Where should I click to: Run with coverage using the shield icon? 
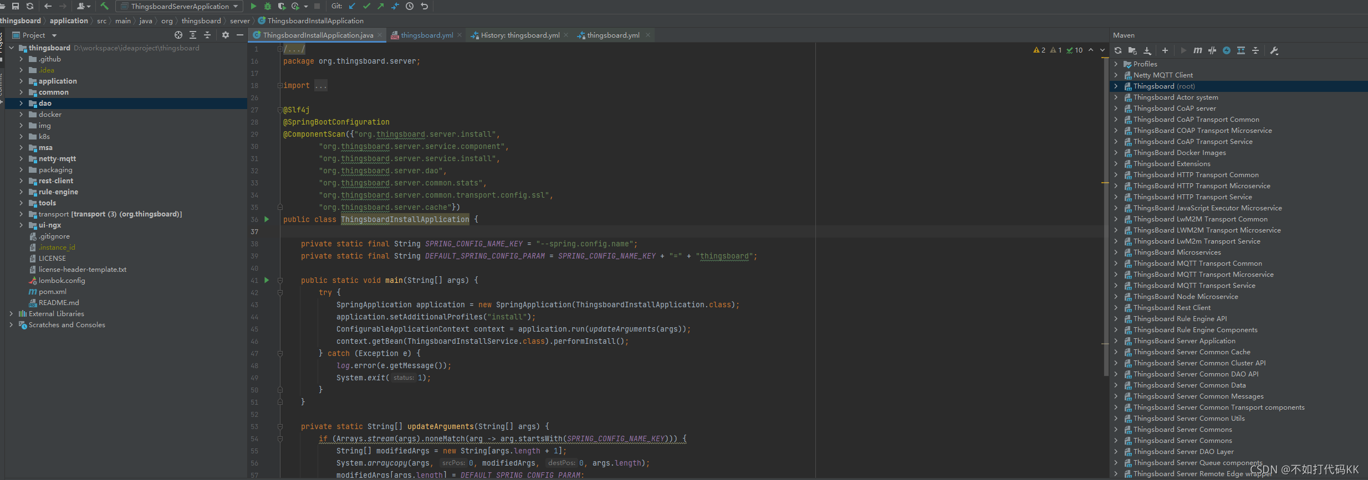(282, 6)
